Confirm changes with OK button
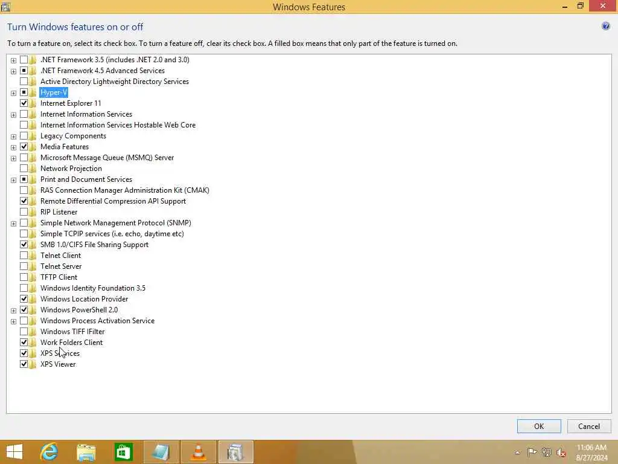The height and width of the screenshot is (464, 618). [x=539, y=426]
